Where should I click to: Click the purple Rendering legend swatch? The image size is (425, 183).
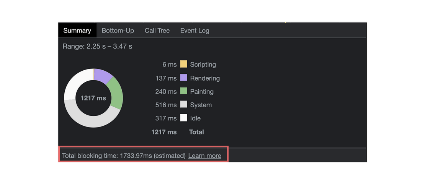click(183, 78)
